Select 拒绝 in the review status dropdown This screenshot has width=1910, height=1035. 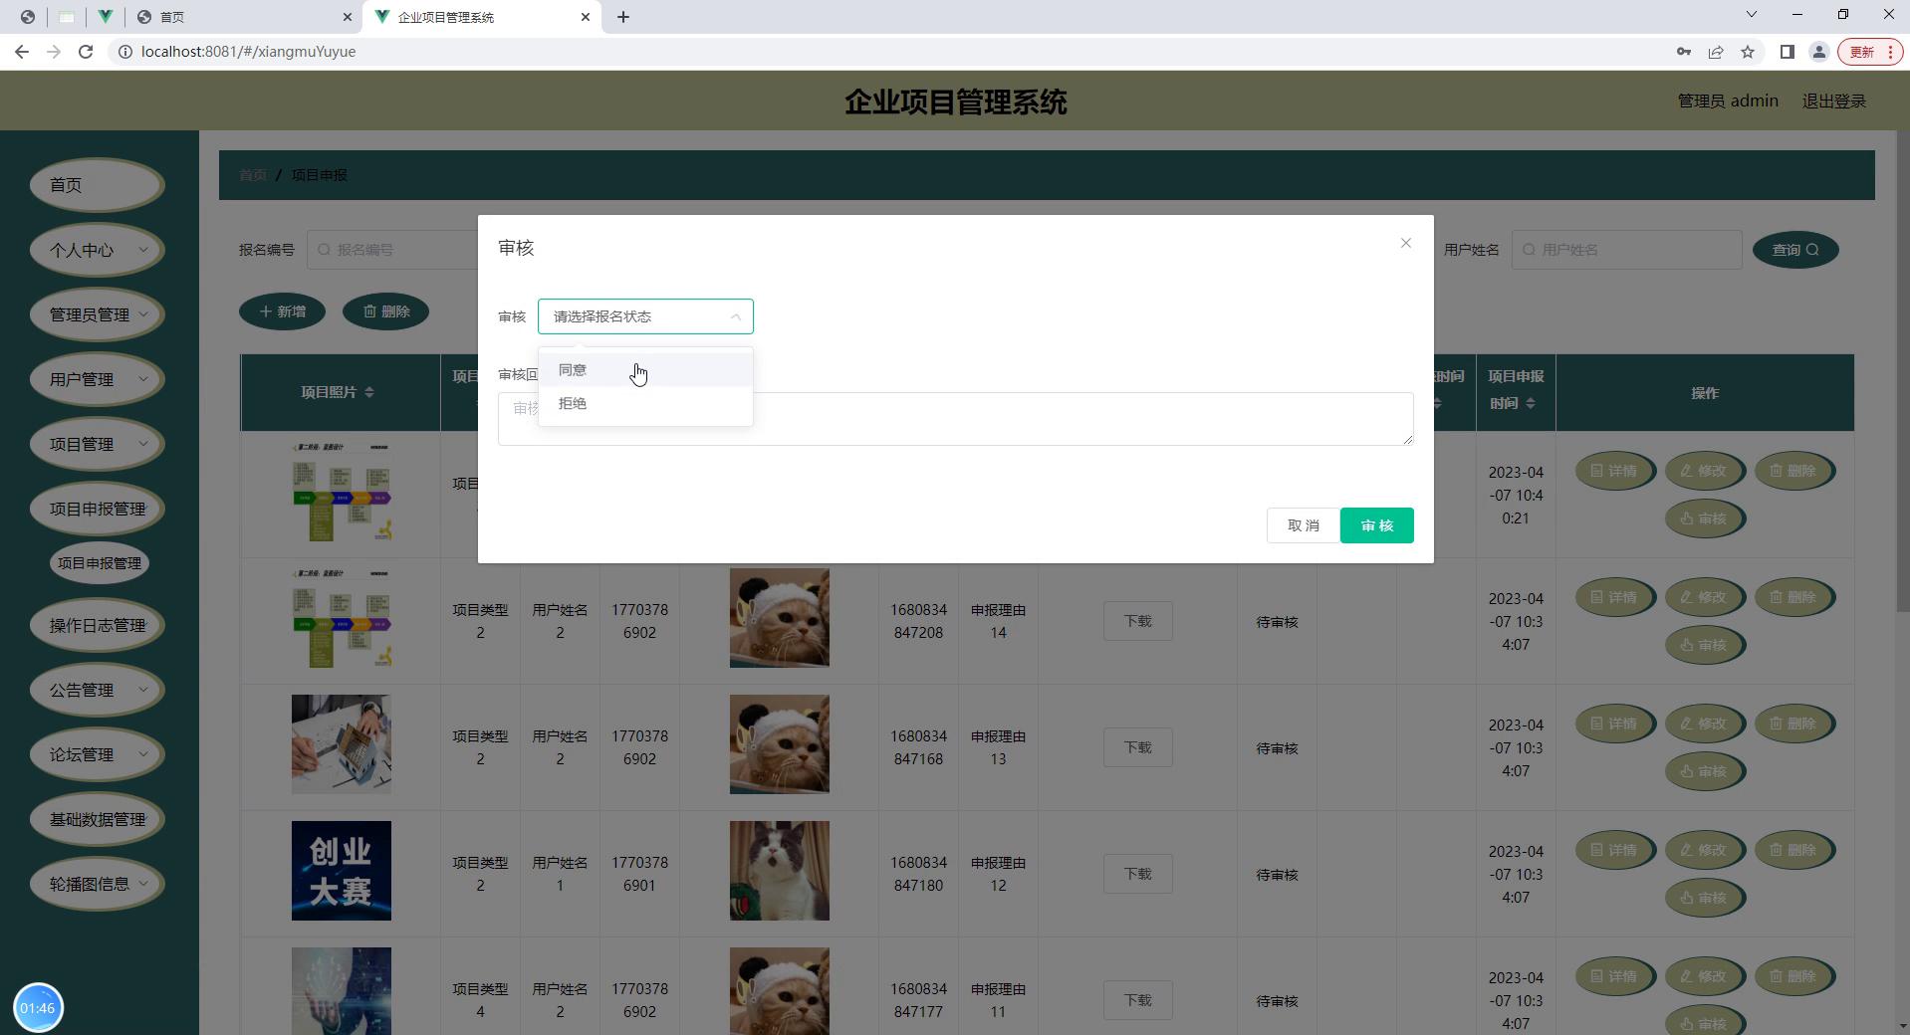tap(645, 404)
